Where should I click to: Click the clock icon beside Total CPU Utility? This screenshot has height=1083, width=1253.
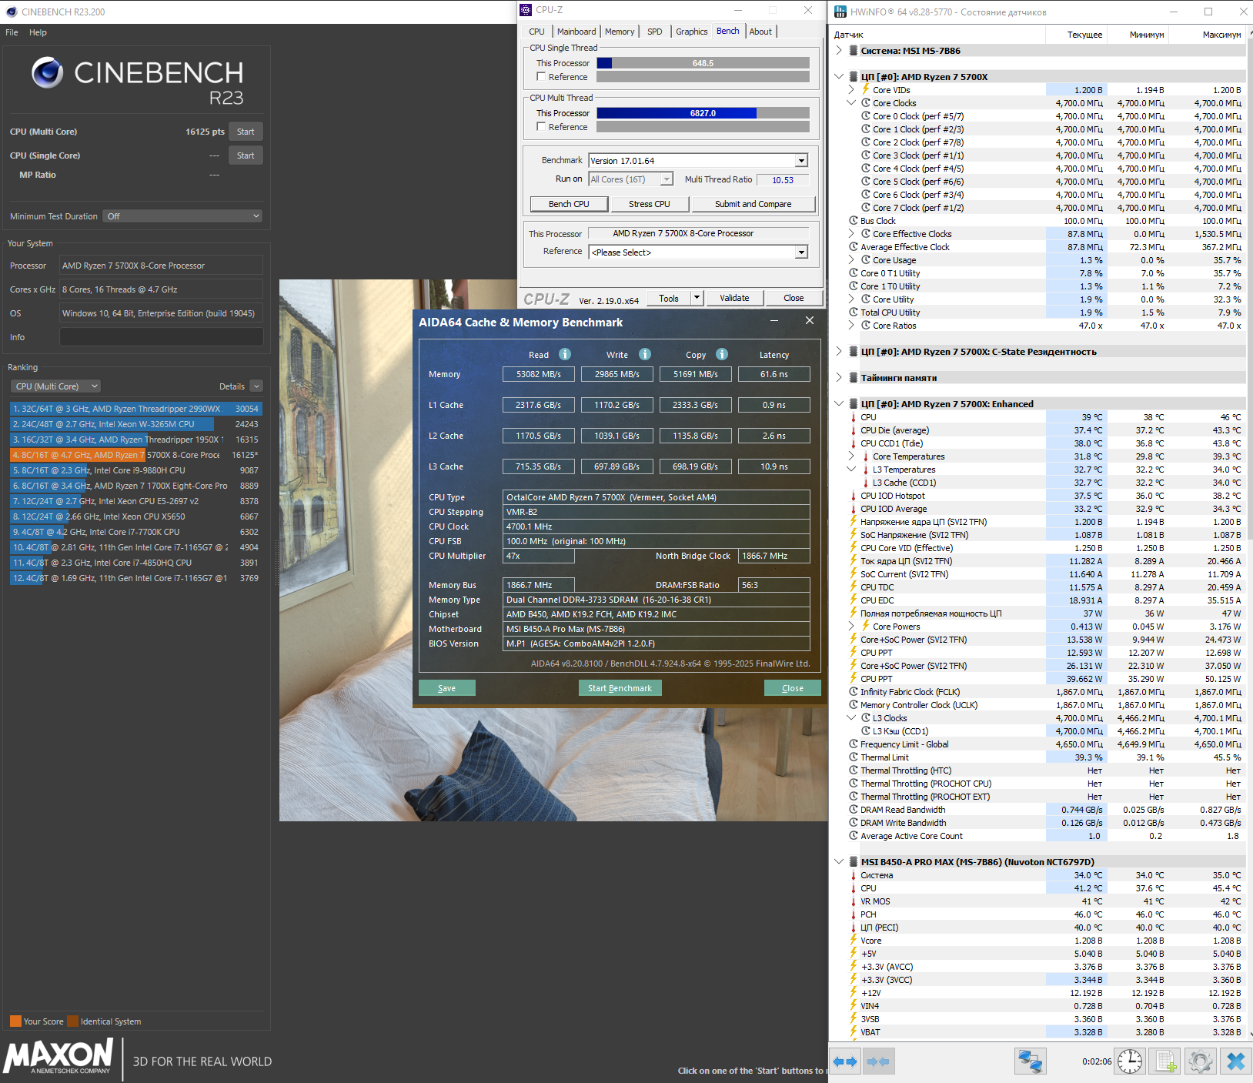coord(854,313)
